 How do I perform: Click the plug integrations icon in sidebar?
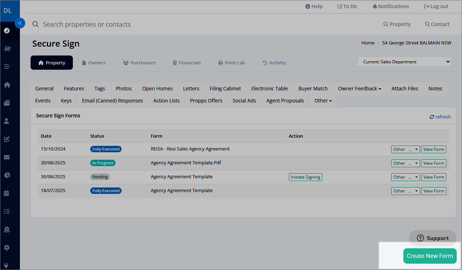(7, 265)
